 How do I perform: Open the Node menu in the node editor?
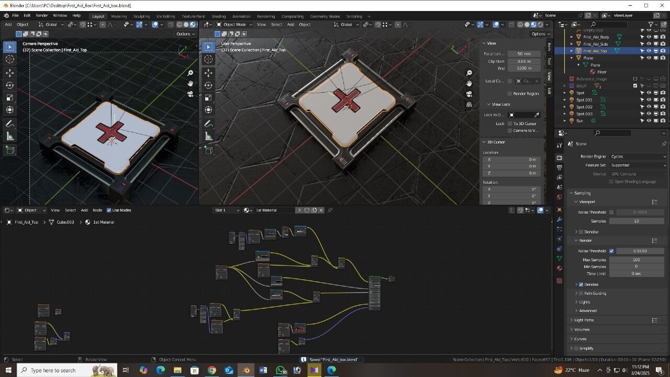(x=97, y=210)
